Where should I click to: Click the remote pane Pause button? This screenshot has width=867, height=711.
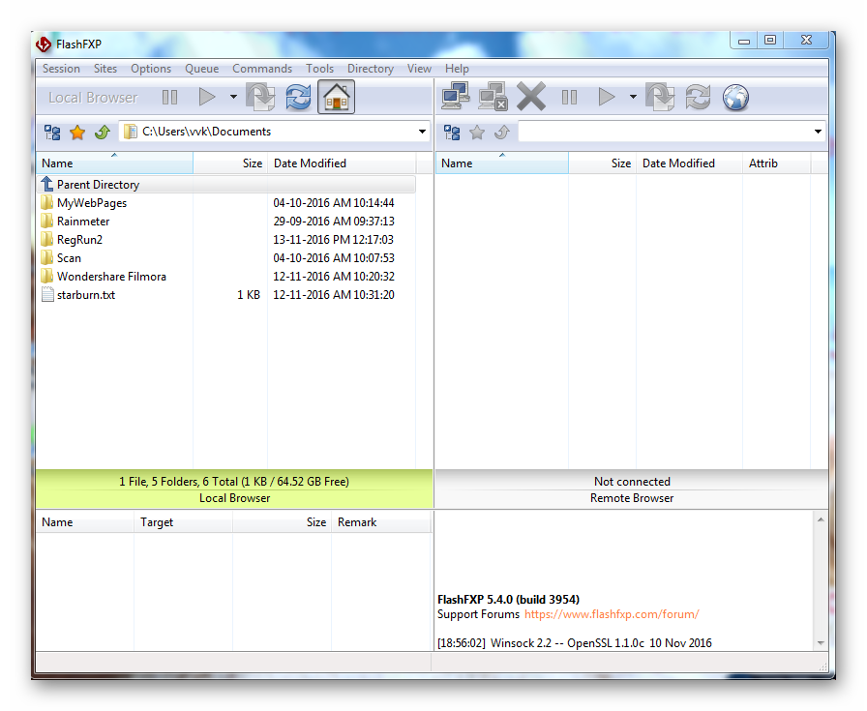coord(570,98)
